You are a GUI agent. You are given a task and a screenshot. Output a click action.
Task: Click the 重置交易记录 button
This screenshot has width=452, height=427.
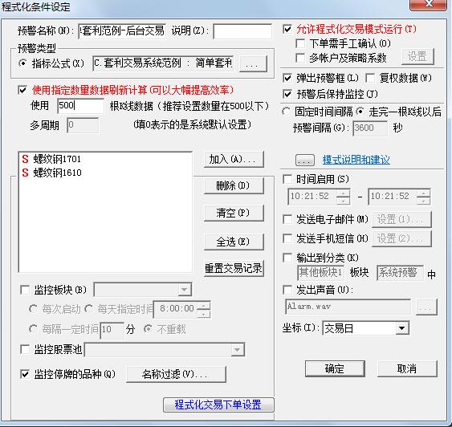(x=234, y=269)
